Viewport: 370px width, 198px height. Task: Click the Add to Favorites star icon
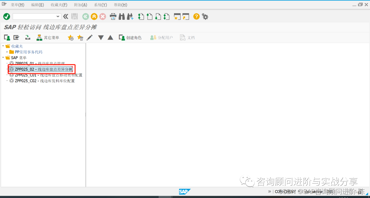pos(71,38)
